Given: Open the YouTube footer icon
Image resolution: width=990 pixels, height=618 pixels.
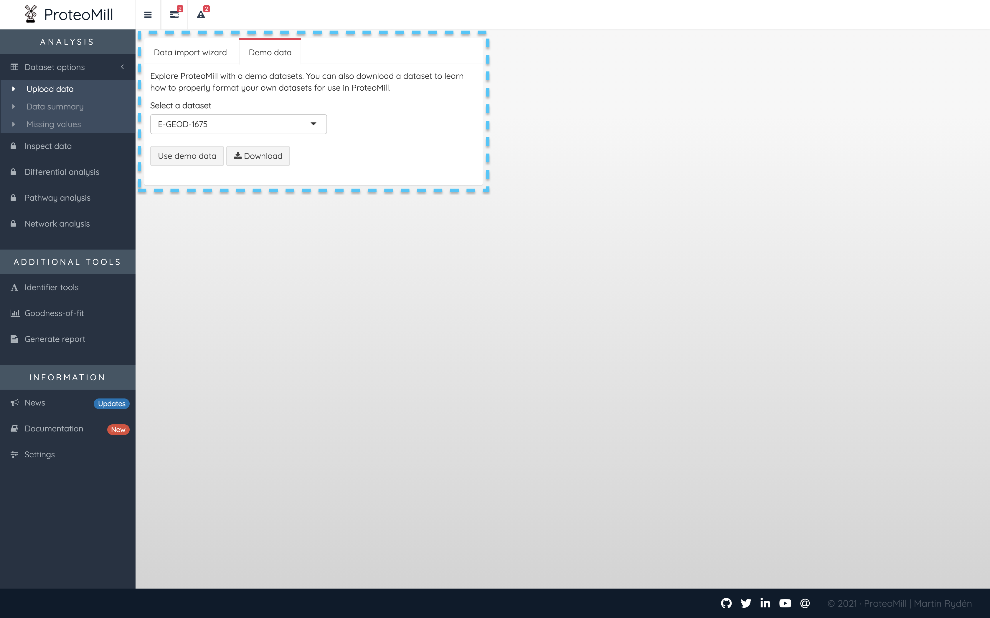Looking at the screenshot, I should 785,603.
